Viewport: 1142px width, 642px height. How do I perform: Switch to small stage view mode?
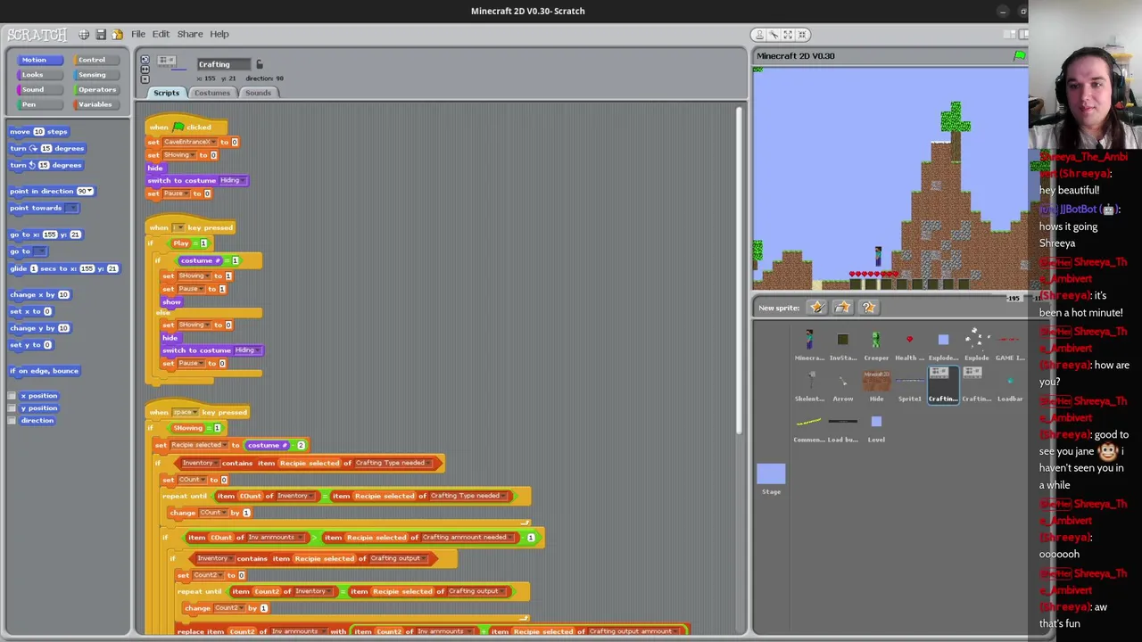[1009, 34]
